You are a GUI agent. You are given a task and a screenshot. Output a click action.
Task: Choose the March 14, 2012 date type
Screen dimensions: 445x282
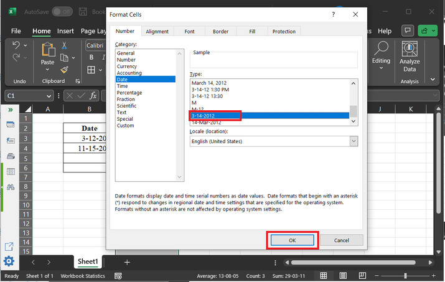click(209, 83)
